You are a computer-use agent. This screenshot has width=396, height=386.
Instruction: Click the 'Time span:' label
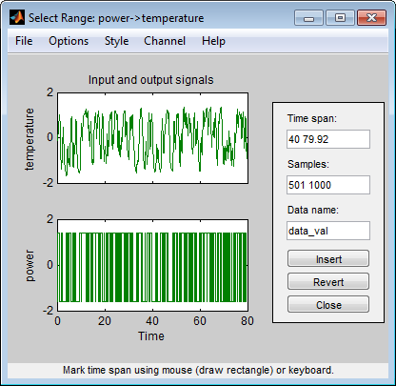point(312,118)
